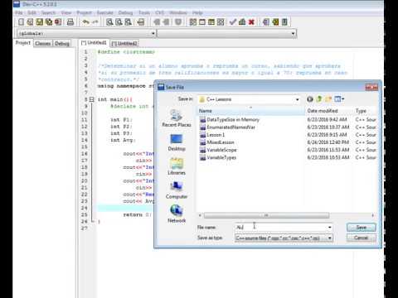The height and width of the screenshot is (298, 398).
Task: Click the Run program window icon
Action: point(202,22)
